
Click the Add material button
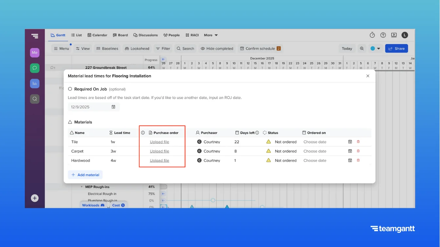pyautogui.click(x=85, y=175)
